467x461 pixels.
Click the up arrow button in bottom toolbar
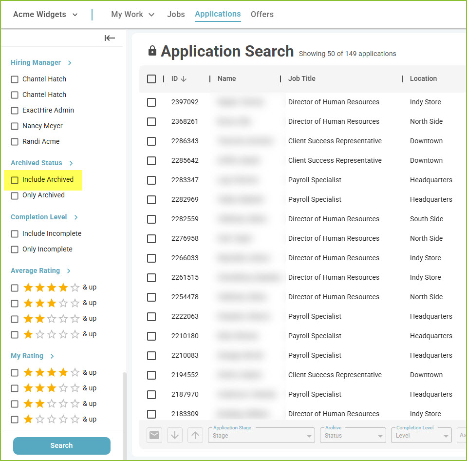(195, 435)
